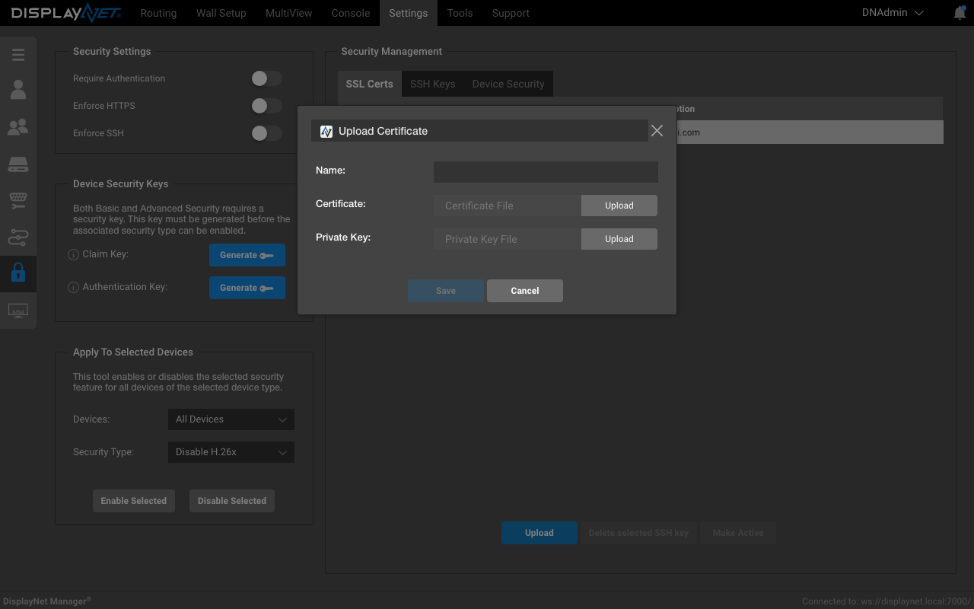Click the Upload Certificate dialog logo icon
The width and height of the screenshot is (974, 609).
[x=326, y=131]
